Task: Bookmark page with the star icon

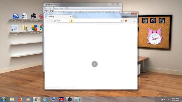Action: point(121,21)
